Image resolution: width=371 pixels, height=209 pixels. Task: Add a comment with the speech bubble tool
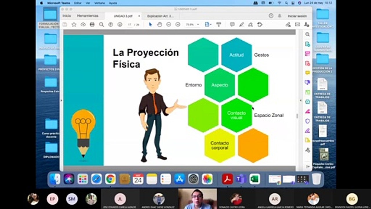[232, 25]
